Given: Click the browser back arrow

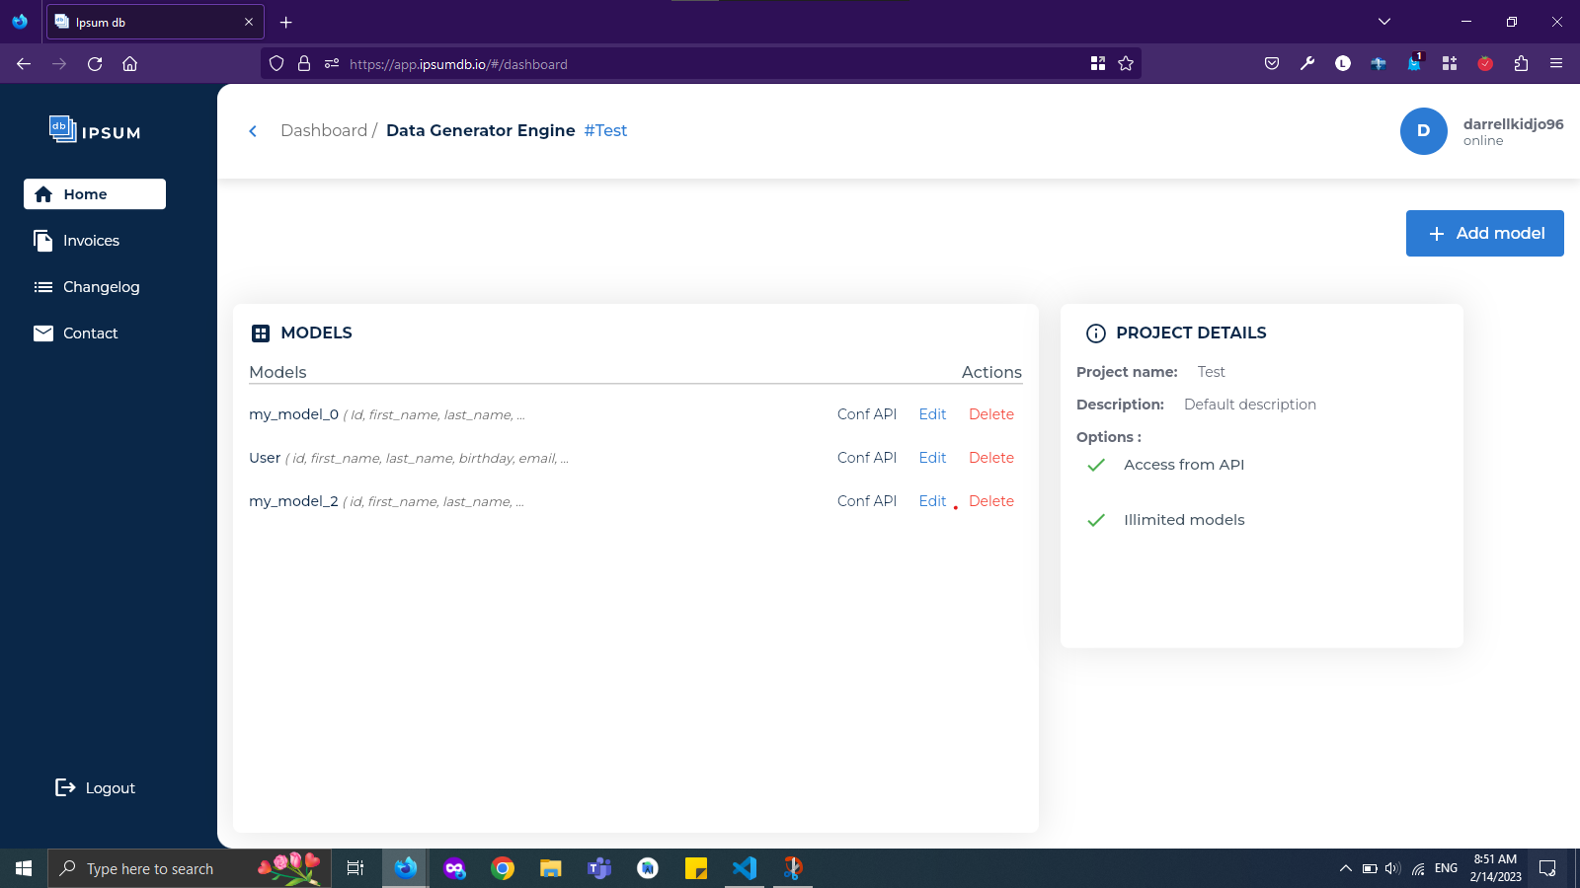Looking at the screenshot, I should tap(24, 64).
